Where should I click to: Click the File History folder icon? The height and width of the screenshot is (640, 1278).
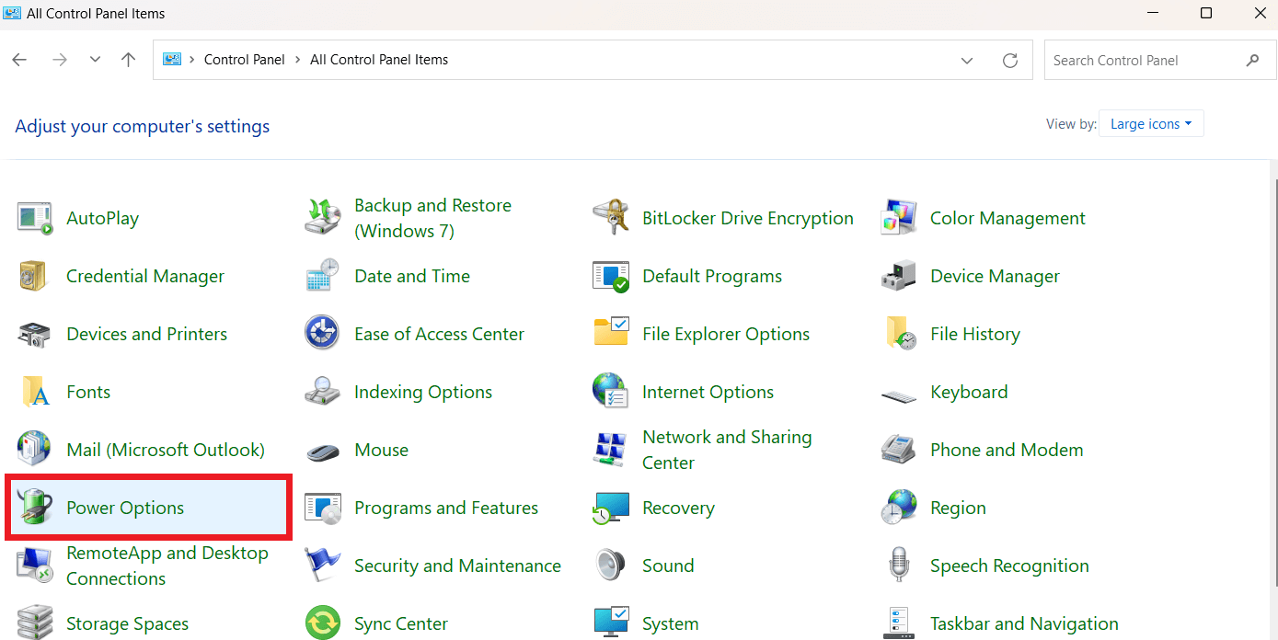899,334
